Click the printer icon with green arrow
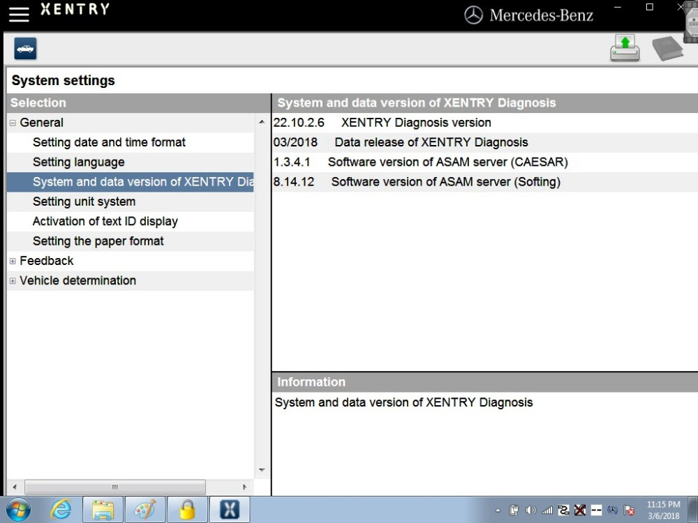This screenshot has height=523, width=698. (x=625, y=48)
